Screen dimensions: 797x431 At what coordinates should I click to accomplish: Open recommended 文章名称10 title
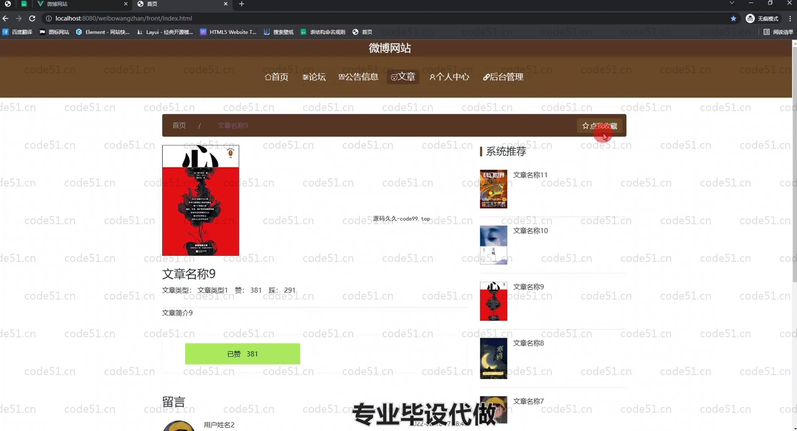(x=530, y=231)
